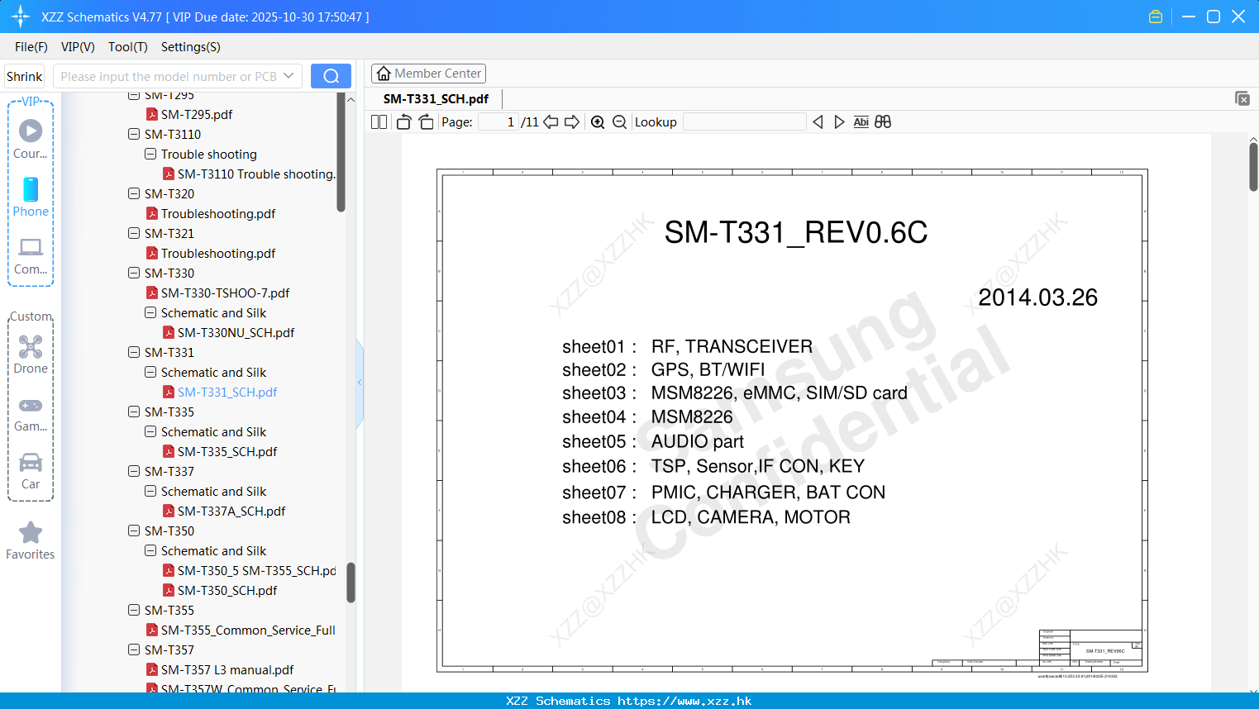This screenshot has width=1259, height=709.
Task: Click the Lookup text field
Action: click(x=745, y=122)
